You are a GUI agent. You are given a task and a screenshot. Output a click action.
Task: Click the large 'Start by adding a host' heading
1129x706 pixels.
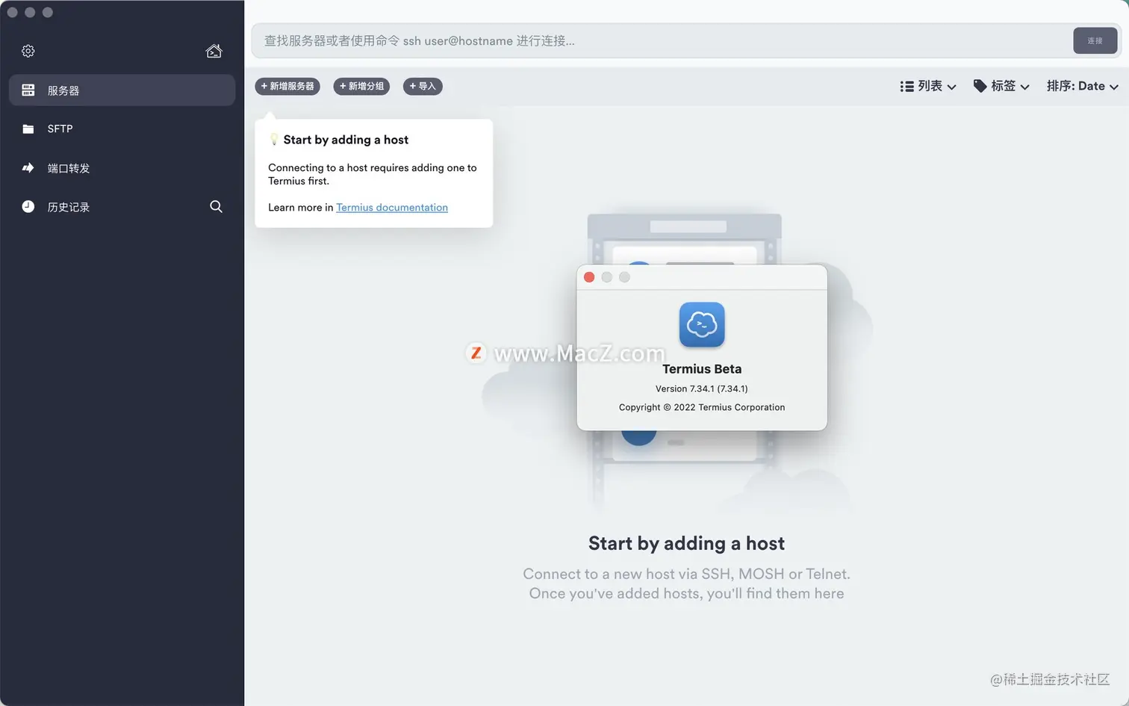point(686,543)
